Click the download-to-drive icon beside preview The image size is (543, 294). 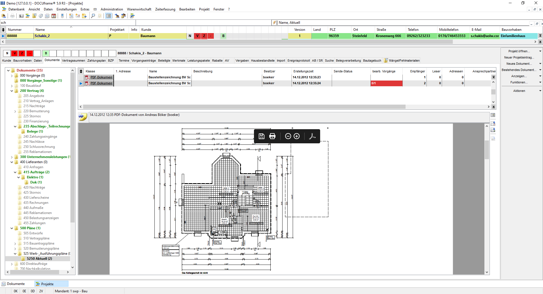(493, 130)
